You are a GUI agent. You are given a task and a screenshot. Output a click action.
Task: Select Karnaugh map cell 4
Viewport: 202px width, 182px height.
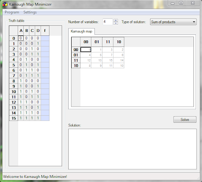(x=86, y=55)
